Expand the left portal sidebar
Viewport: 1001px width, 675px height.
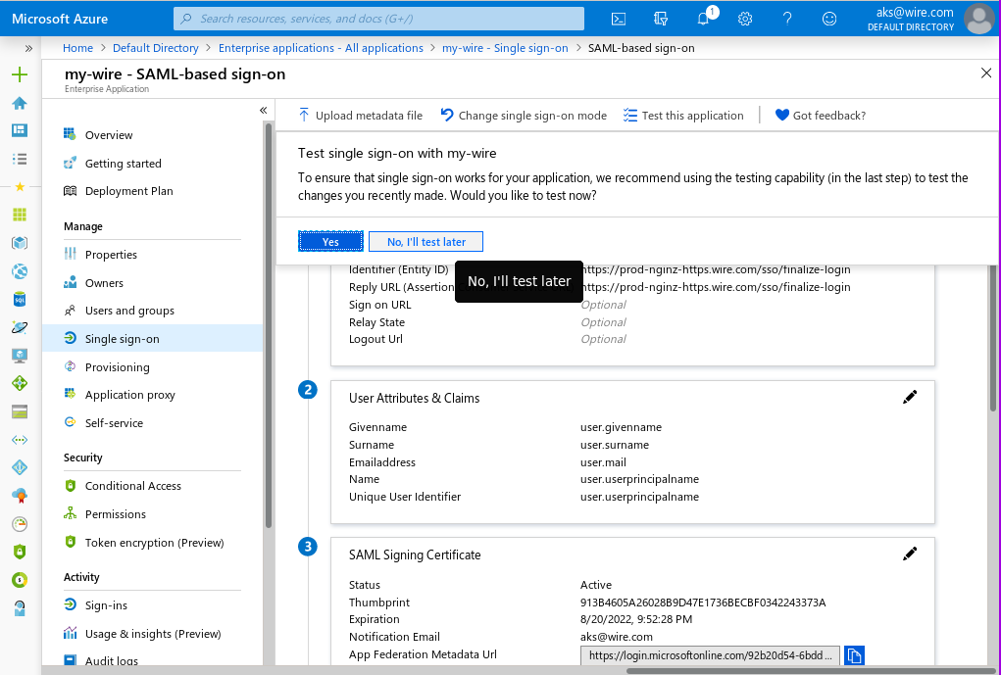(28, 48)
